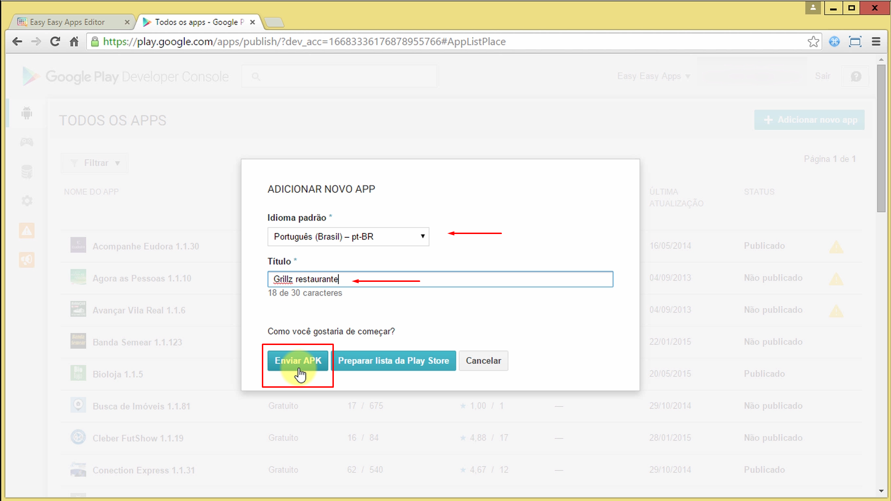The height and width of the screenshot is (501, 891).
Task: Open the Idioma padrão language dropdown
Action: click(x=348, y=237)
